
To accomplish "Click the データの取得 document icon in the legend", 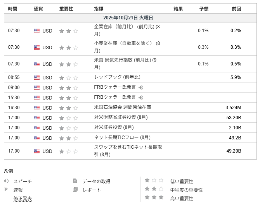I will [75, 181].
